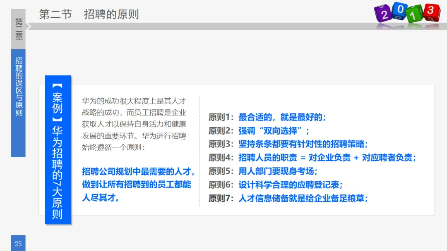The width and height of the screenshot is (447, 251).
Task: Click the blue sidebar tab 招聘的误区与原则
Action: (x=18, y=103)
